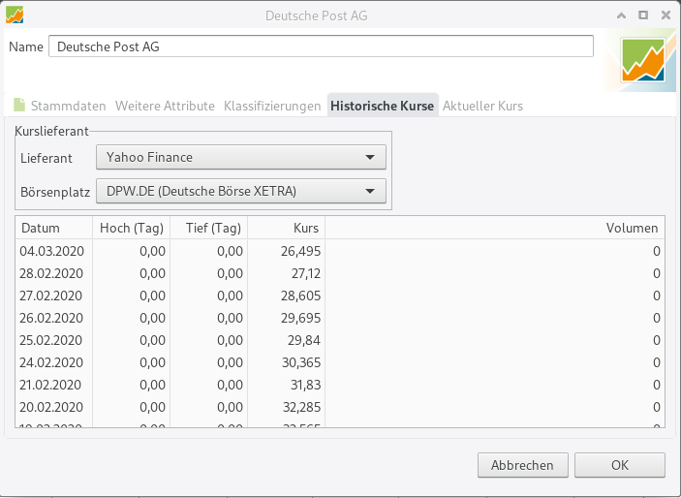Click the Kurs value 32,285
This screenshot has height=498, width=681.
[301, 407]
